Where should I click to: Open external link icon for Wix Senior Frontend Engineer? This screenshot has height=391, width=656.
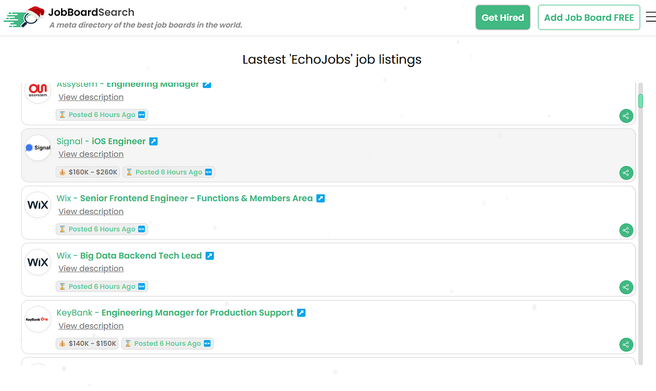point(321,198)
